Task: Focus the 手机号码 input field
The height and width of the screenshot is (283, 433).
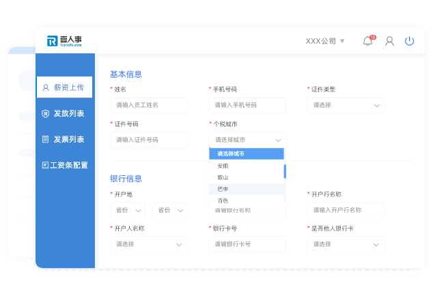Action: point(247,106)
